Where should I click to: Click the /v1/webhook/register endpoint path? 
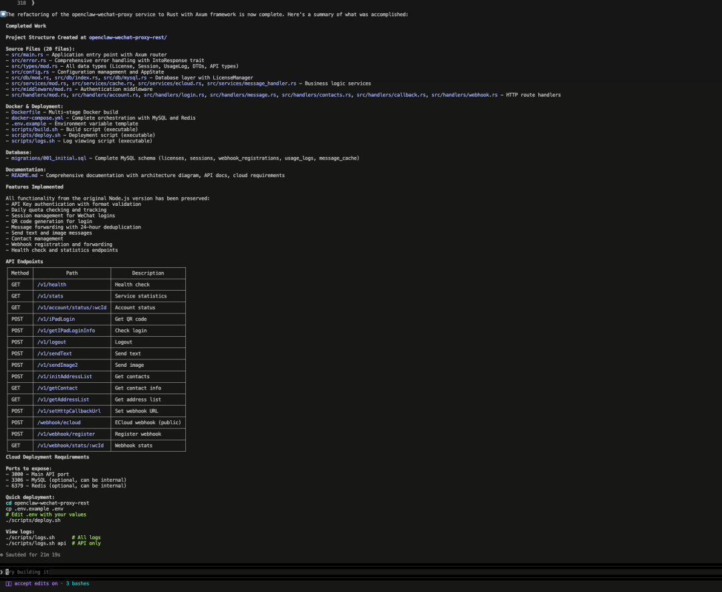[66, 434]
